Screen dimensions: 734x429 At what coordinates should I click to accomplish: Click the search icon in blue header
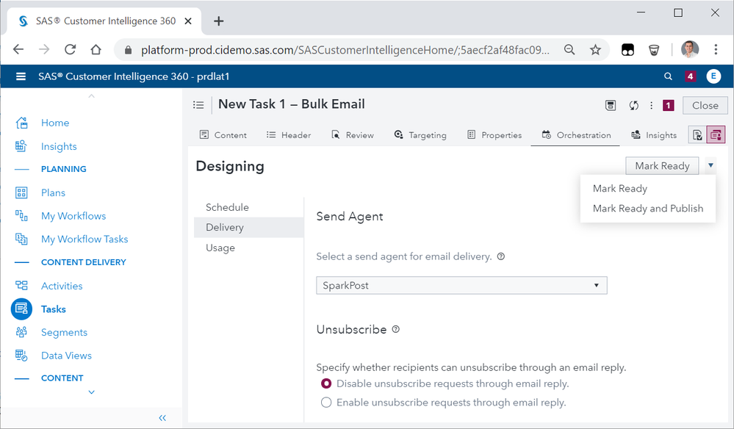point(668,76)
